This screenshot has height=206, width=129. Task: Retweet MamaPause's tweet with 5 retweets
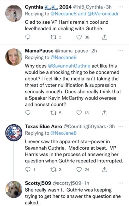(x=53, y=113)
